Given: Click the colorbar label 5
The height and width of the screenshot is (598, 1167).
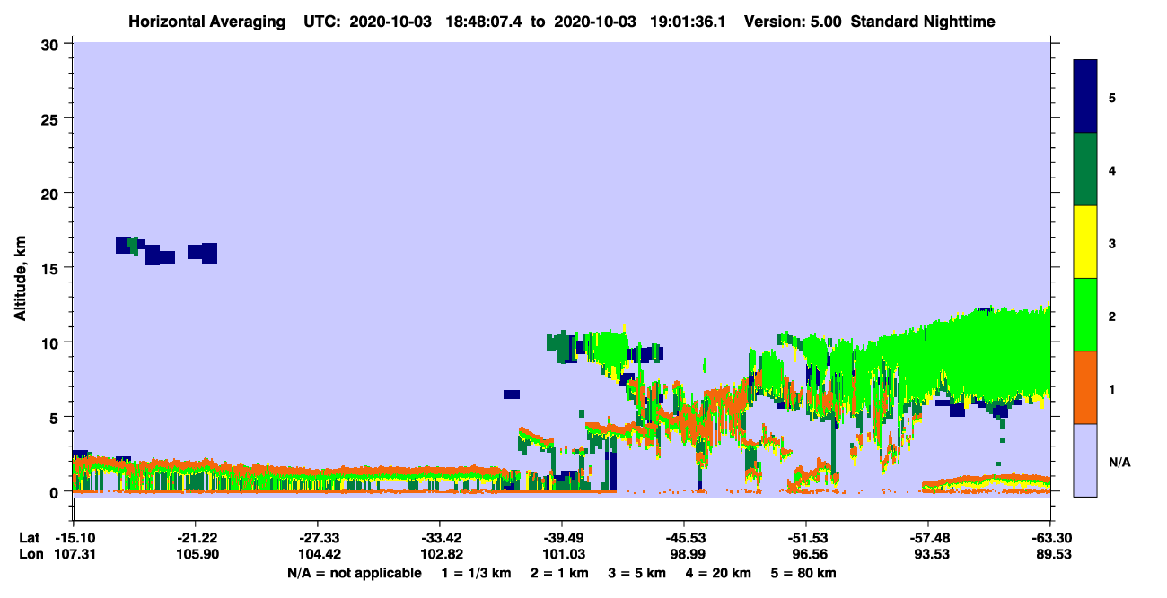Looking at the screenshot, I should coord(1112,97).
